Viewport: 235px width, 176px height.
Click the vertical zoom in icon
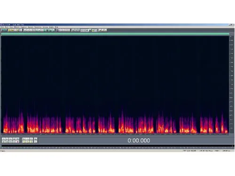[36, 139]
